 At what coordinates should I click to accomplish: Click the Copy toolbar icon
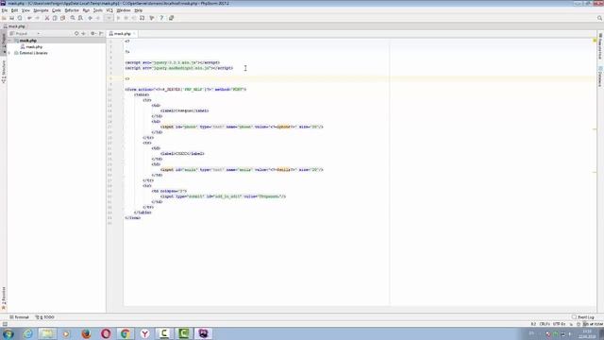[x=55, y=18]
